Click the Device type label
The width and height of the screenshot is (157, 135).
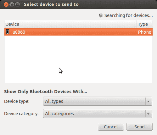tap(17, 101)
